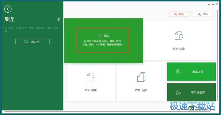
Task: Maximize the window
Action: pos(213,4)
